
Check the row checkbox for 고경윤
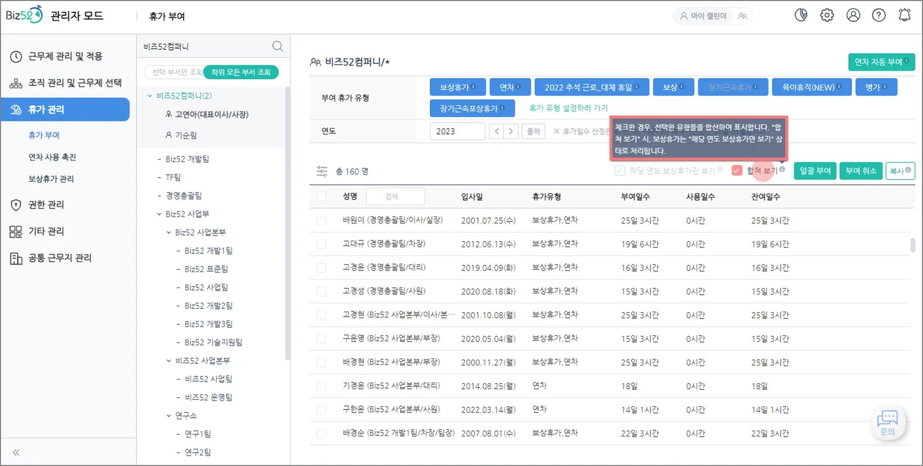321,268
